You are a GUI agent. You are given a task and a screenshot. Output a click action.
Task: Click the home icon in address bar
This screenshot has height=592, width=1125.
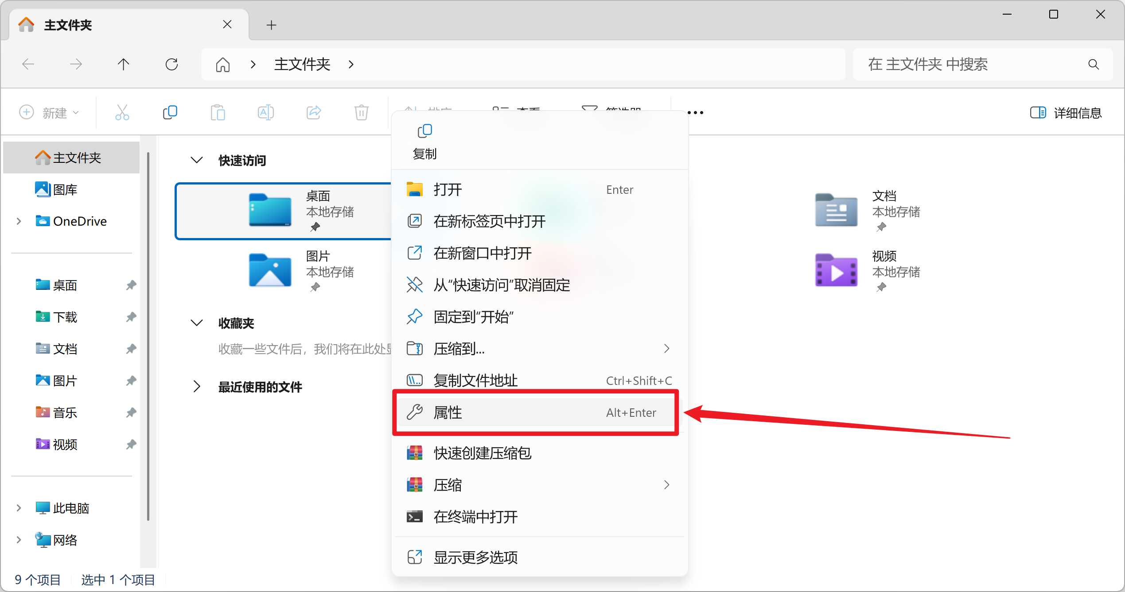click(222, 65)
